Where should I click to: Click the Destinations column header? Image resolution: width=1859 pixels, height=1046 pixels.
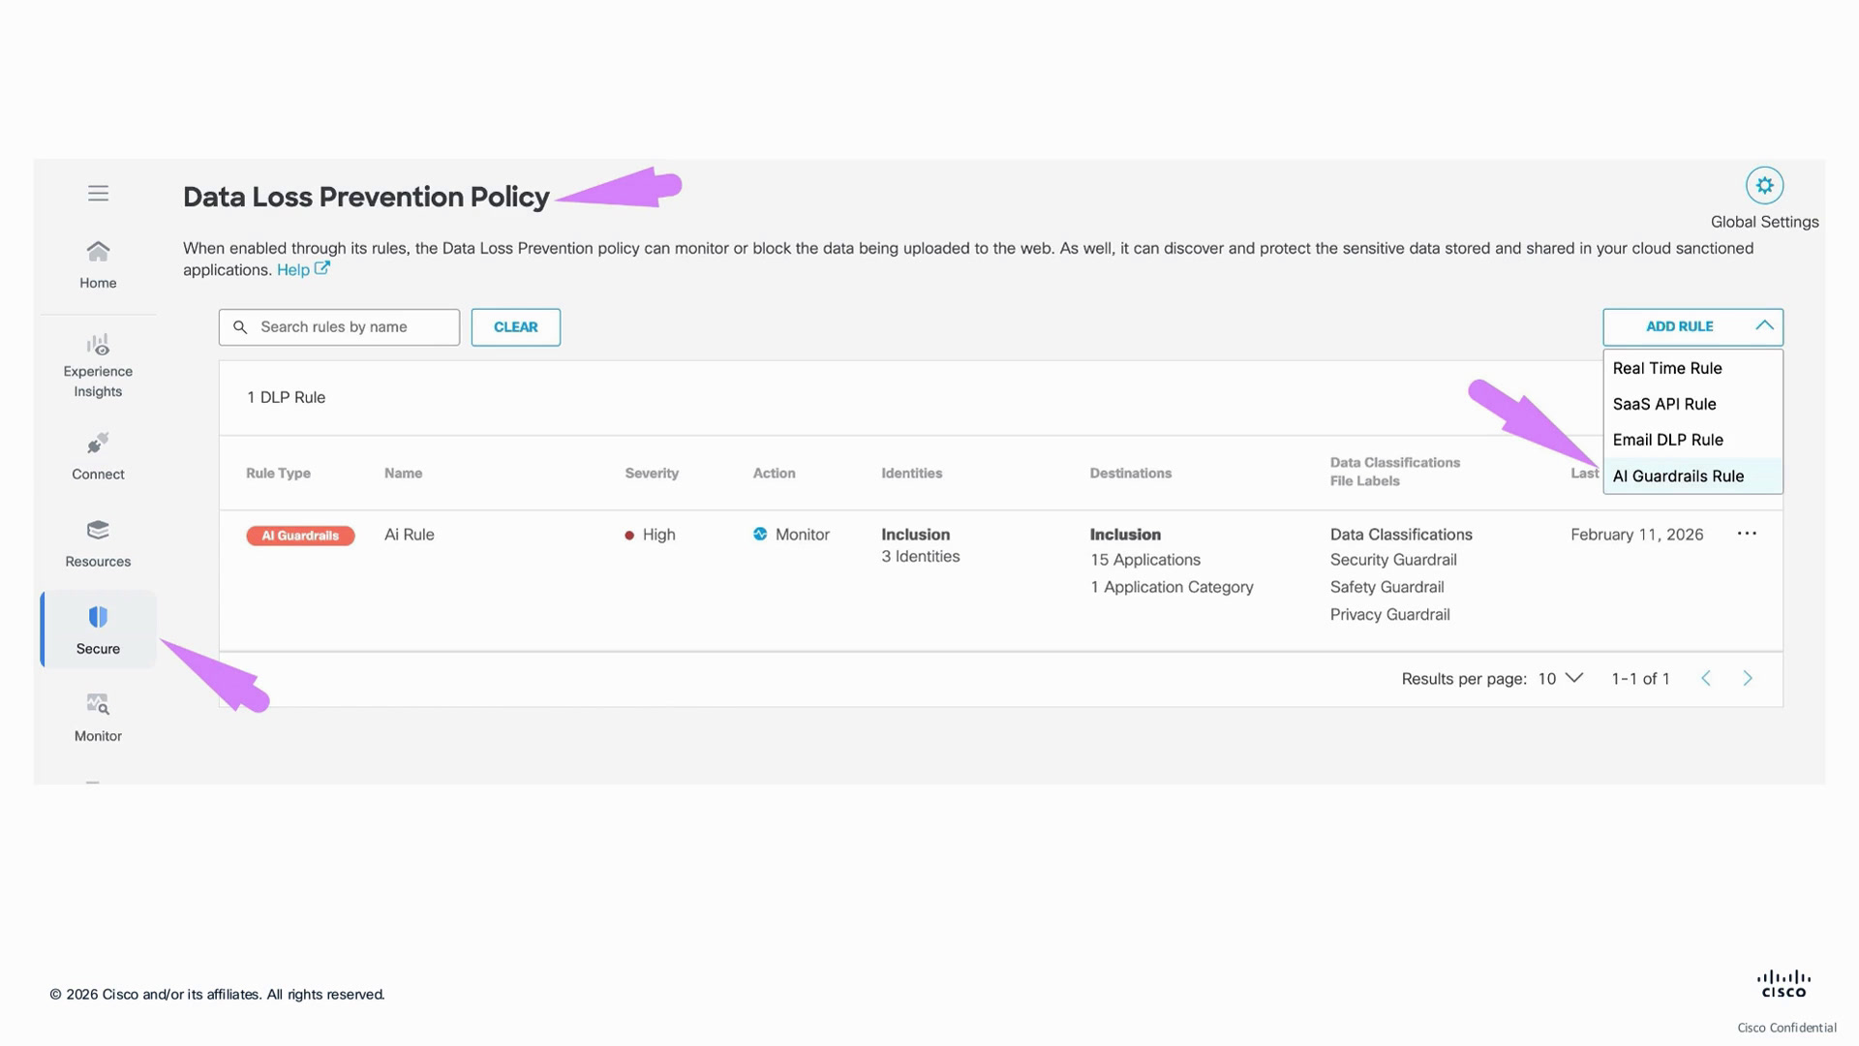[1130, 473]
